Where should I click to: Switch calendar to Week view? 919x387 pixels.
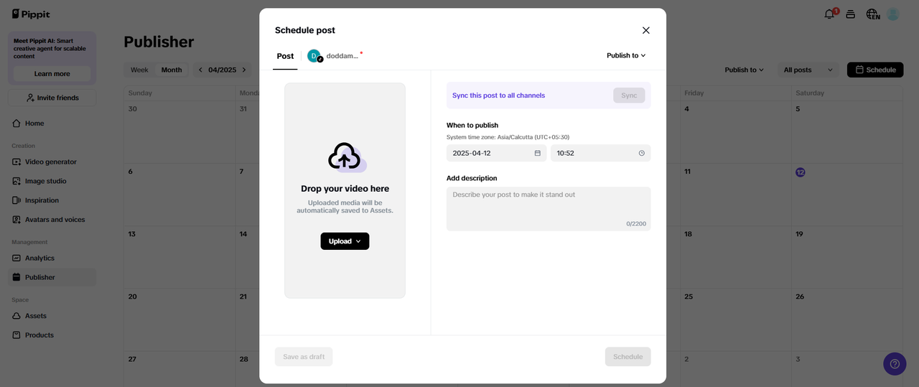coord(139,70)
